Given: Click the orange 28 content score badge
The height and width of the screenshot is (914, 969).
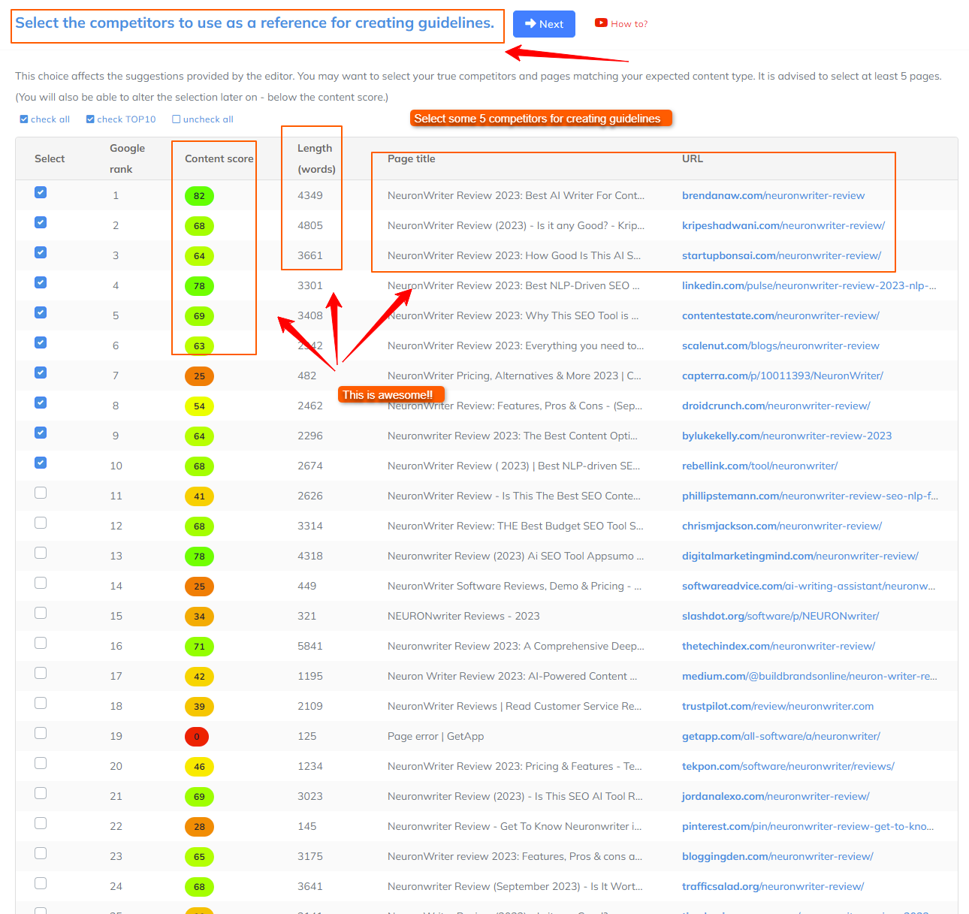Looking at the screenshot, I should pos(199,827).
